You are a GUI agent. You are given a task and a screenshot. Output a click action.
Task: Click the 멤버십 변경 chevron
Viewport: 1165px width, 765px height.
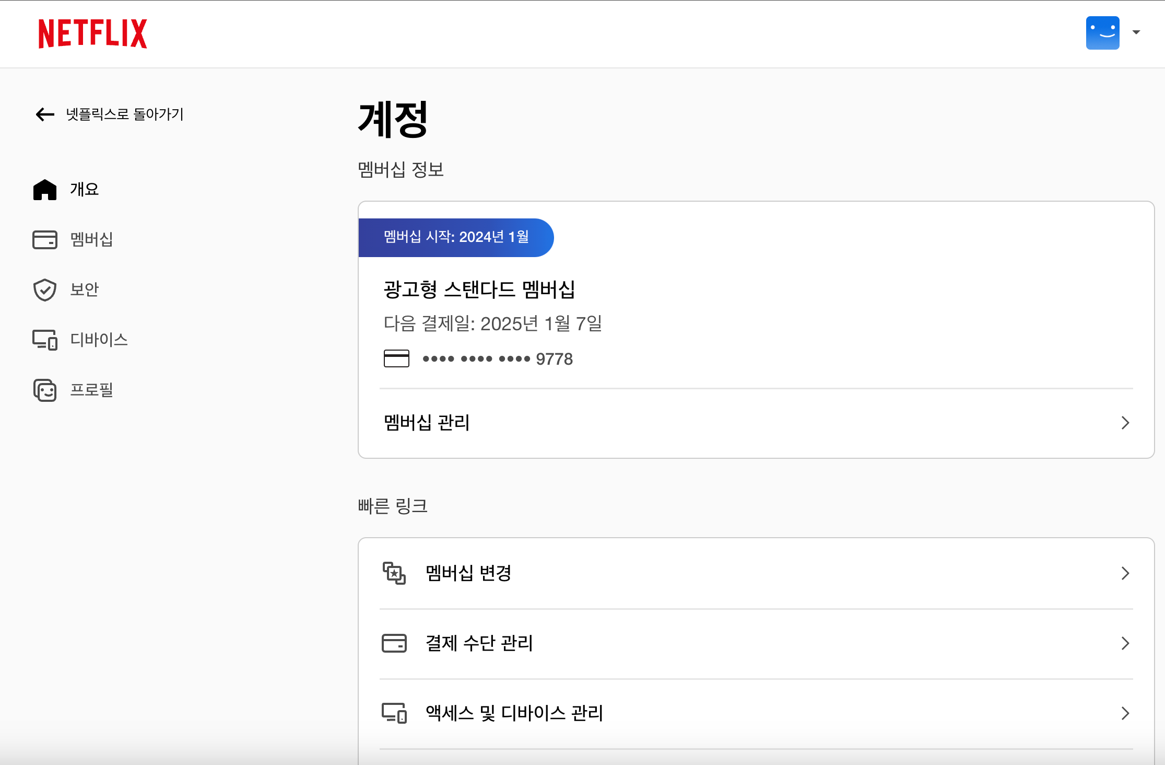(1125, 573)
